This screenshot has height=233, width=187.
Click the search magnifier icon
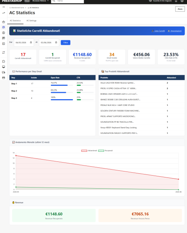click(54, 1)
